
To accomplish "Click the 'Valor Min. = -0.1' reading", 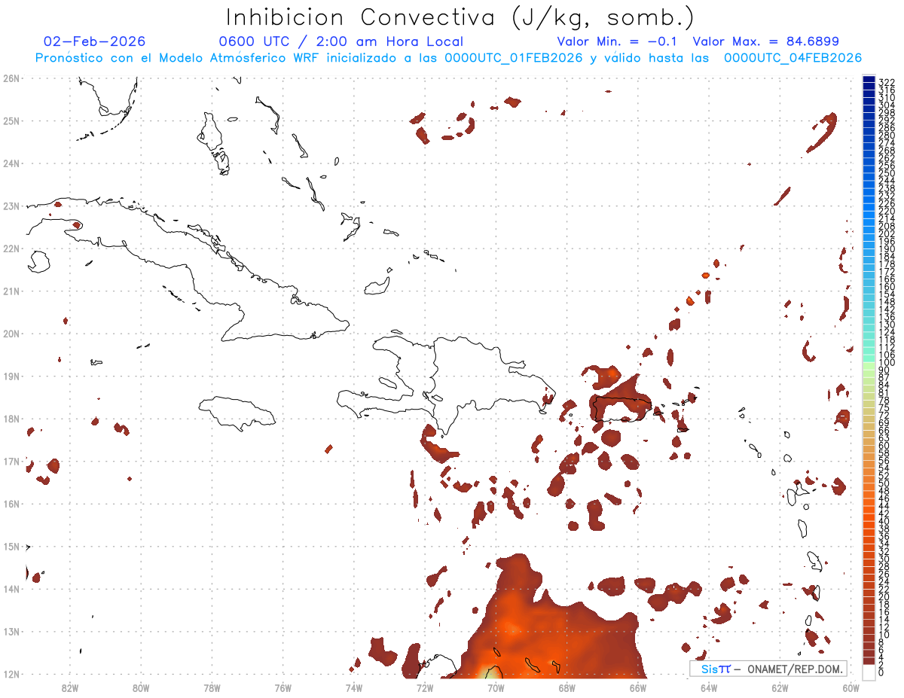I will [618, 41].
